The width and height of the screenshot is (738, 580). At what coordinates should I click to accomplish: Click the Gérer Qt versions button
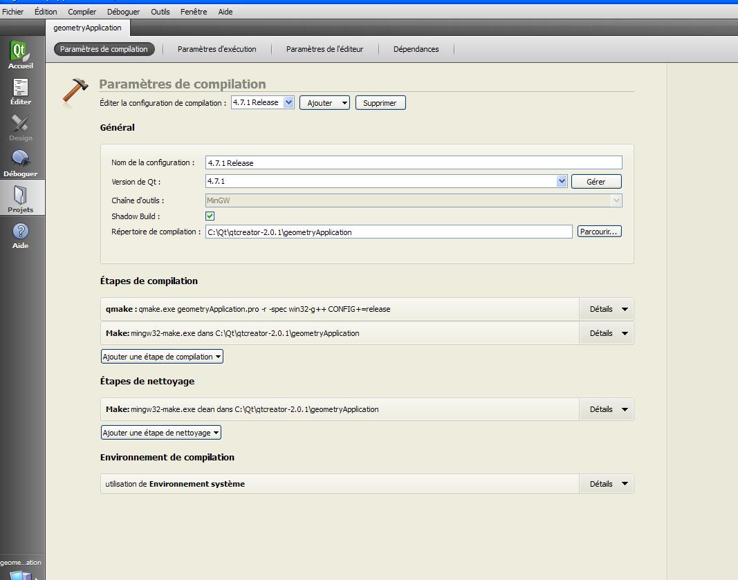coord(596,182)
